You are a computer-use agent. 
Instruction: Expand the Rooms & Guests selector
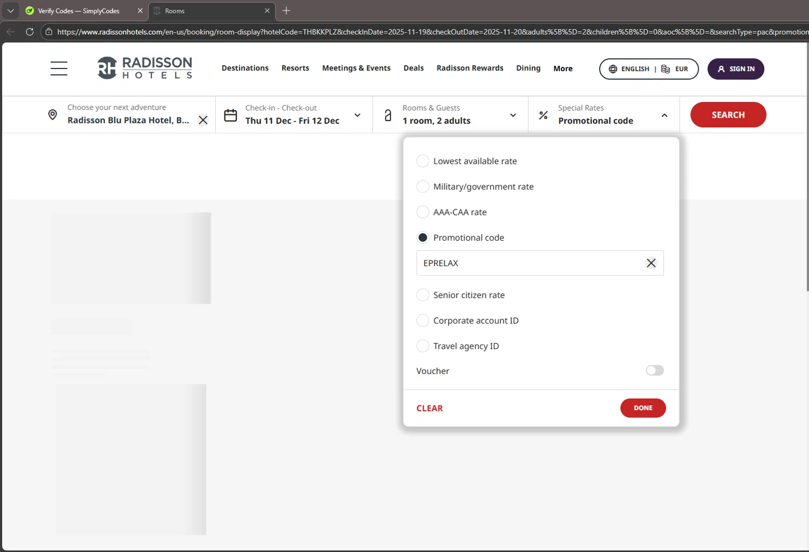pos(513,115)
